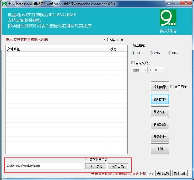The image size is (194, 180).
Task: Click the output path field C:\Users\sfwe\Desktop
Action: pyautogui.click(x=45, y=166)
